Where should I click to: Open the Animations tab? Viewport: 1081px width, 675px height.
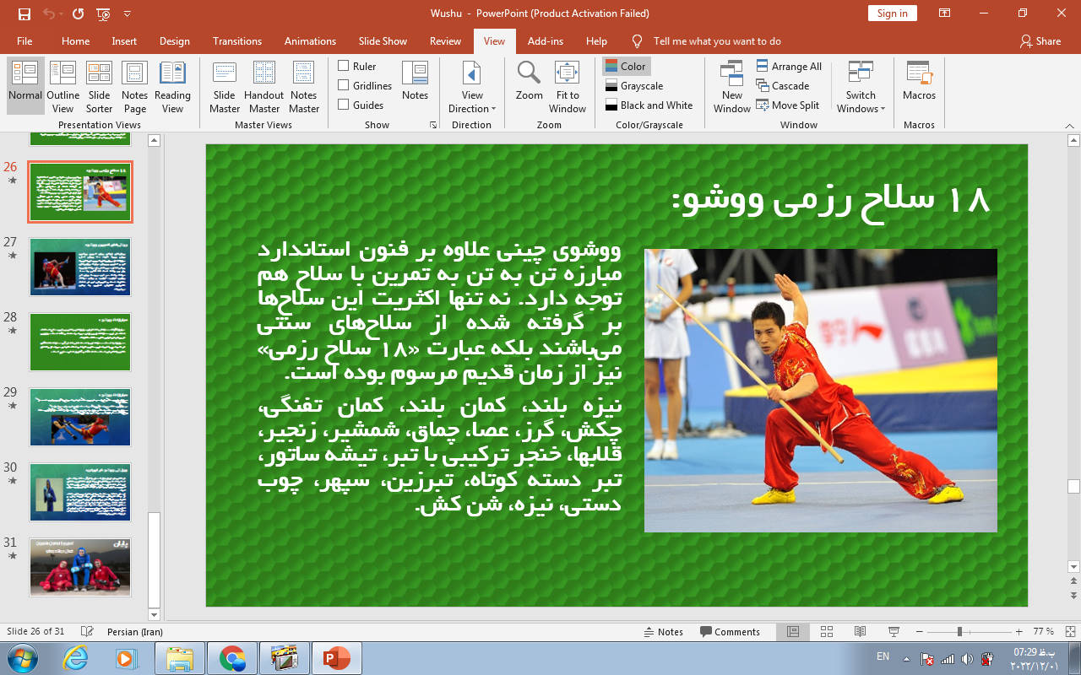(x=310, y=41)
